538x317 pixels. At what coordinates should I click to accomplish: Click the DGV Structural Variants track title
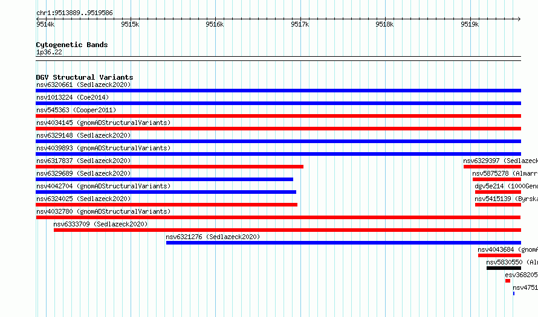pyautogui.click(x=85, y=77)
